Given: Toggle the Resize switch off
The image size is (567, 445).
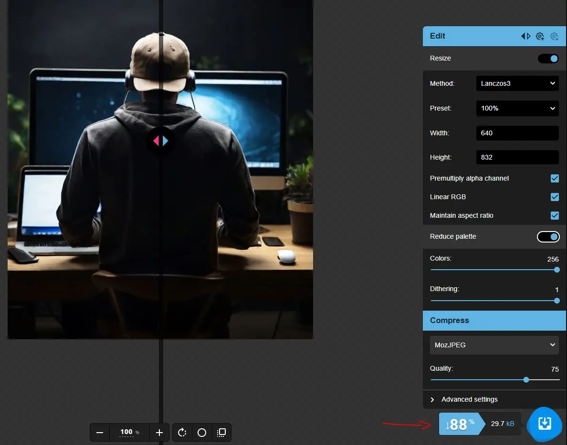Looking at the screenshot, I should tap(548, 59).
